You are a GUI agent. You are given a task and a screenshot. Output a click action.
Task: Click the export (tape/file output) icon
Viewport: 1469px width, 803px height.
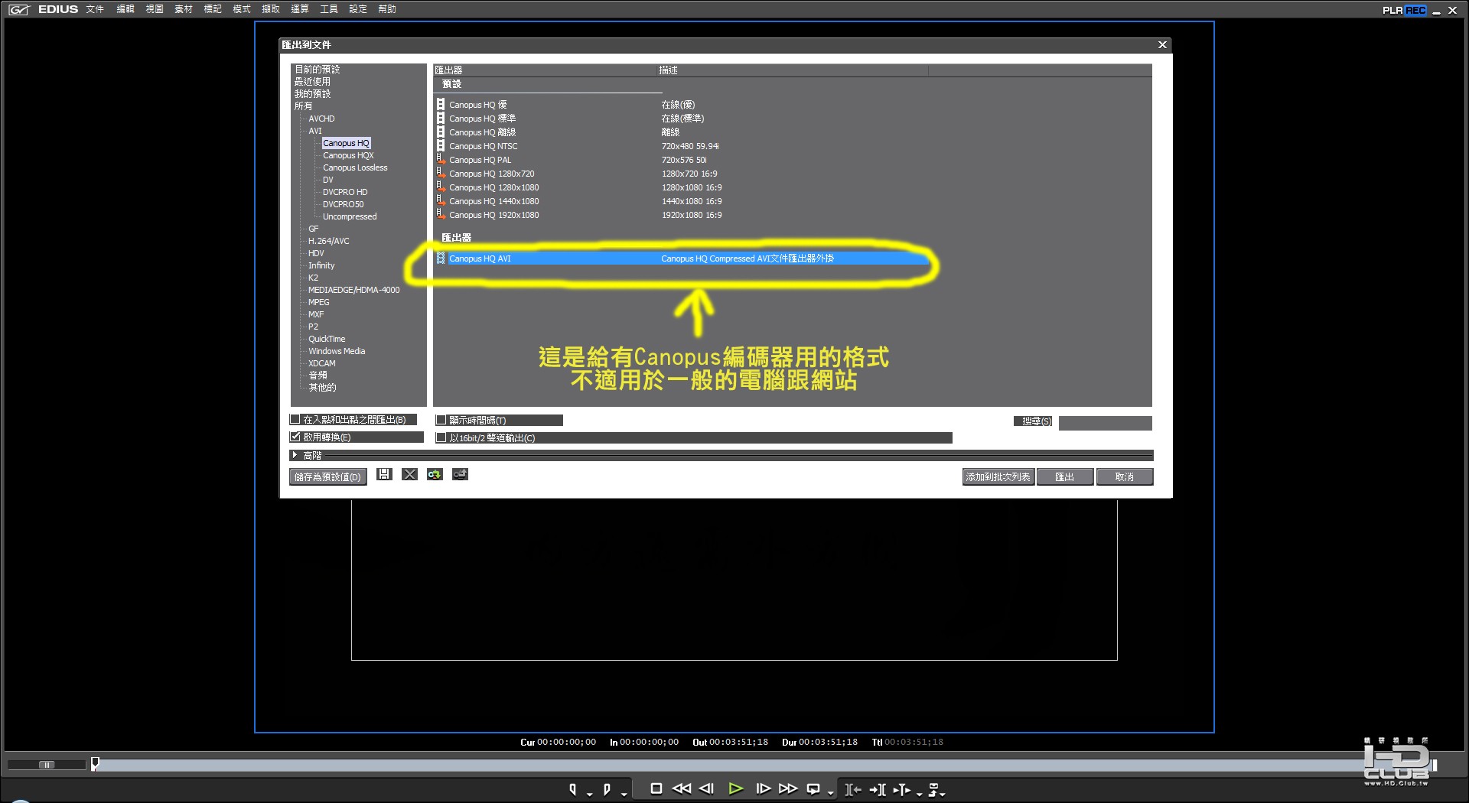[x=933, y=789]
